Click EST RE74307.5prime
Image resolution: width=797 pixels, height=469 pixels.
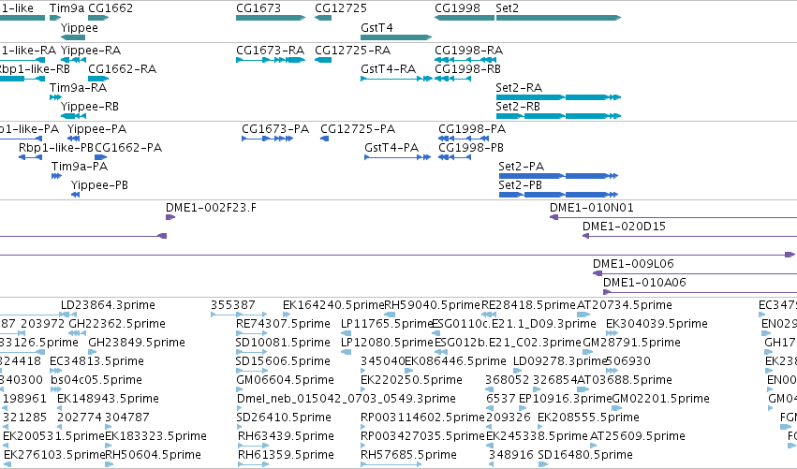click(251, 334)
